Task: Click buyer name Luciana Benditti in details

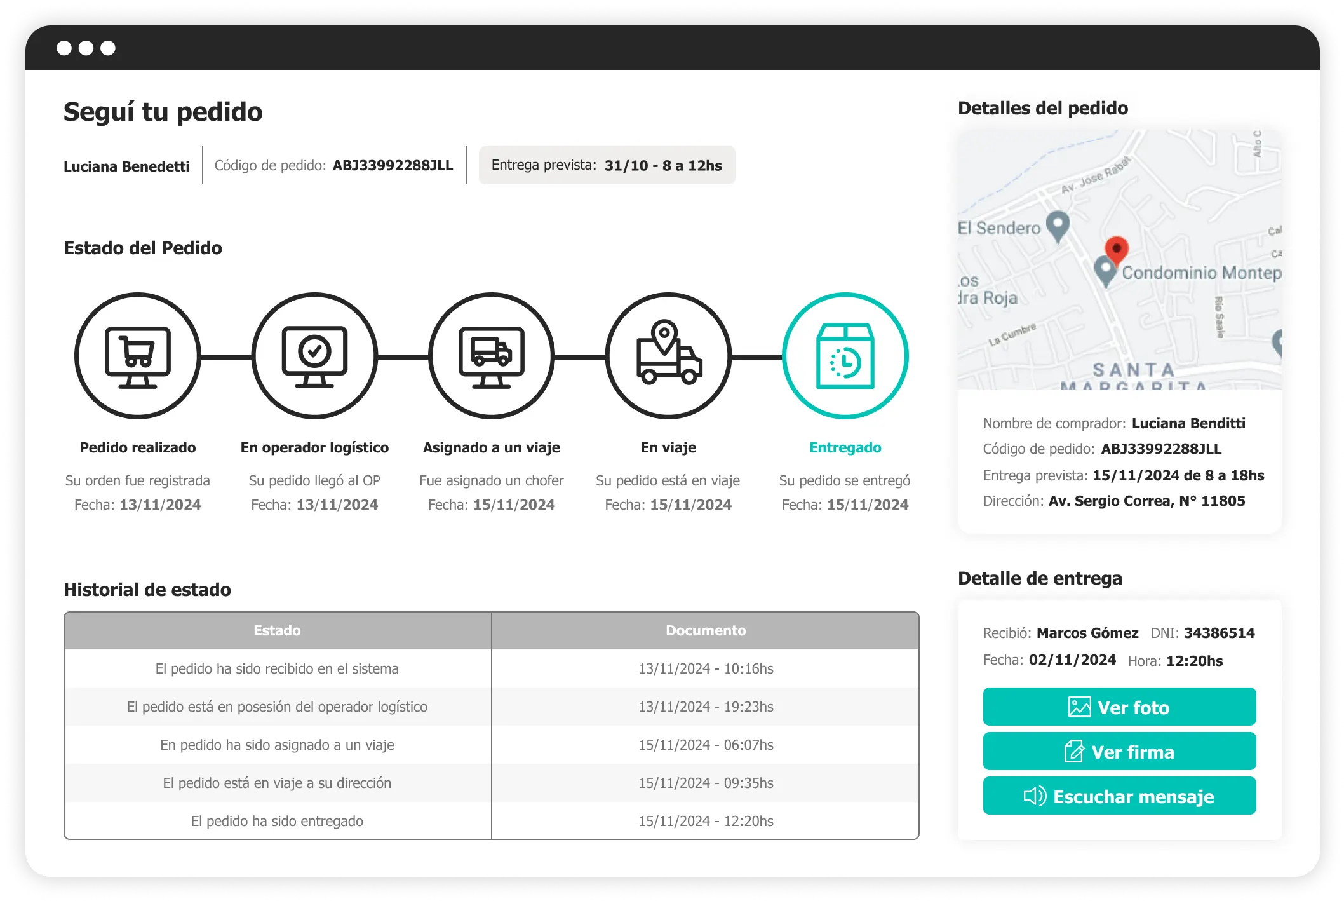Action: coord(1188,423)
